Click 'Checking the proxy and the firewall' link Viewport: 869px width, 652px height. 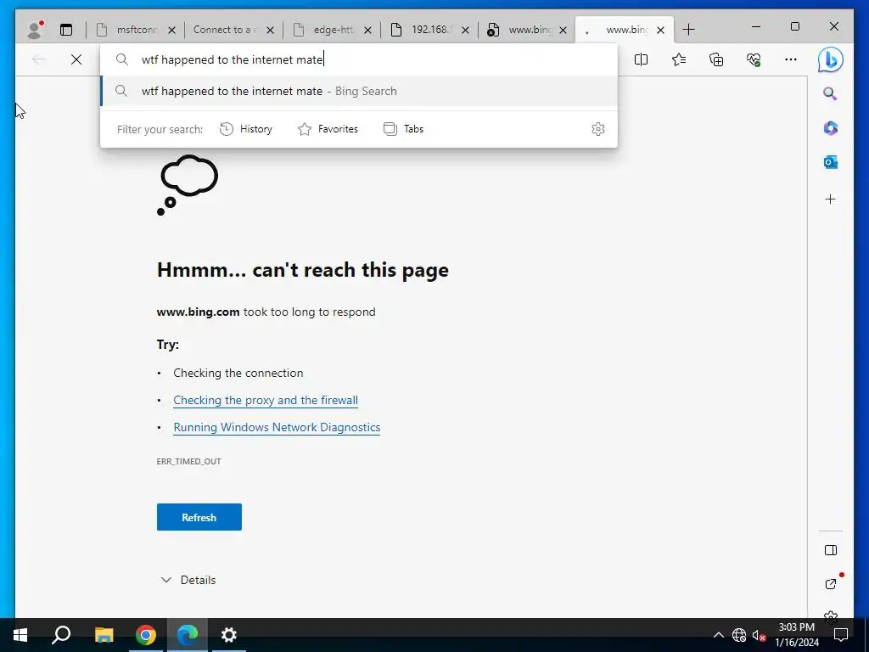(266, 401)
